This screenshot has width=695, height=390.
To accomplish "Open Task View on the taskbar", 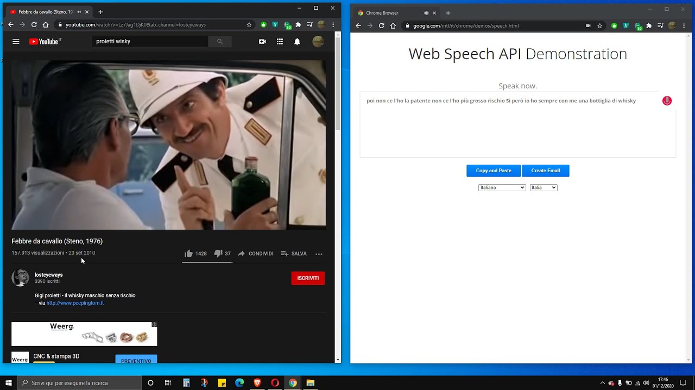I will 168,383.
